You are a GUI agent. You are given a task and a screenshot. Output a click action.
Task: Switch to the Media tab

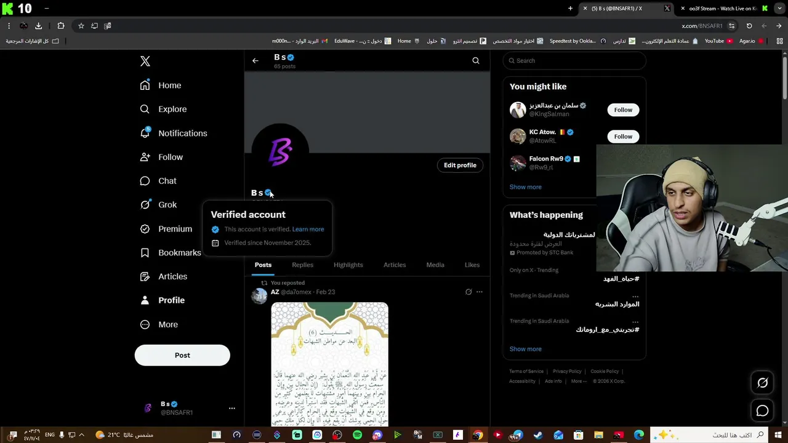point(435,265)
